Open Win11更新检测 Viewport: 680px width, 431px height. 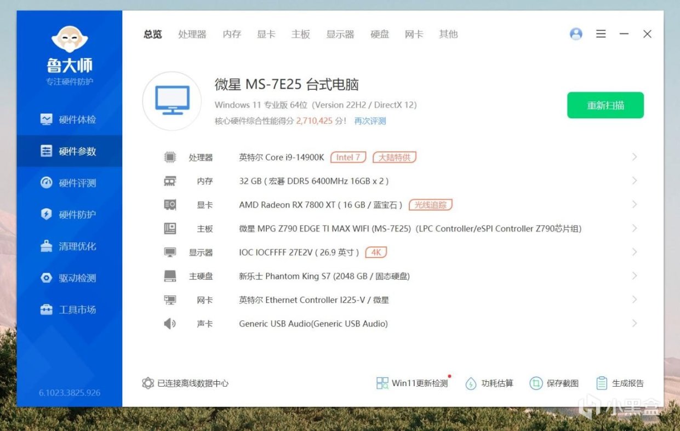click(x=413, y=383)
